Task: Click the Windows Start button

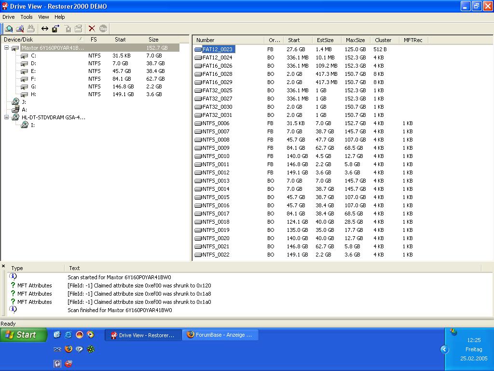Action: click(x=23, y=335)
